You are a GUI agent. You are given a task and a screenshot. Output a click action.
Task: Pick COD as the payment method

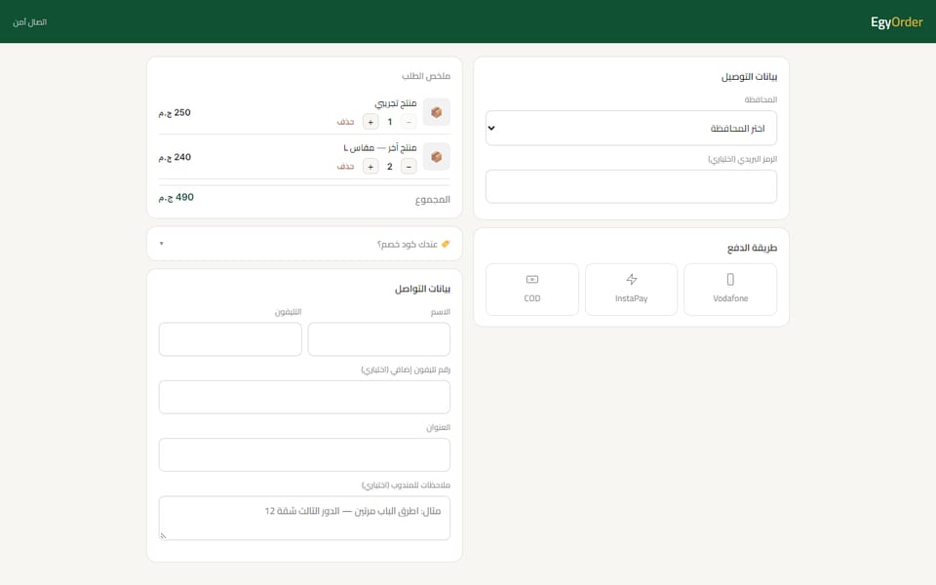click(532, 290)
